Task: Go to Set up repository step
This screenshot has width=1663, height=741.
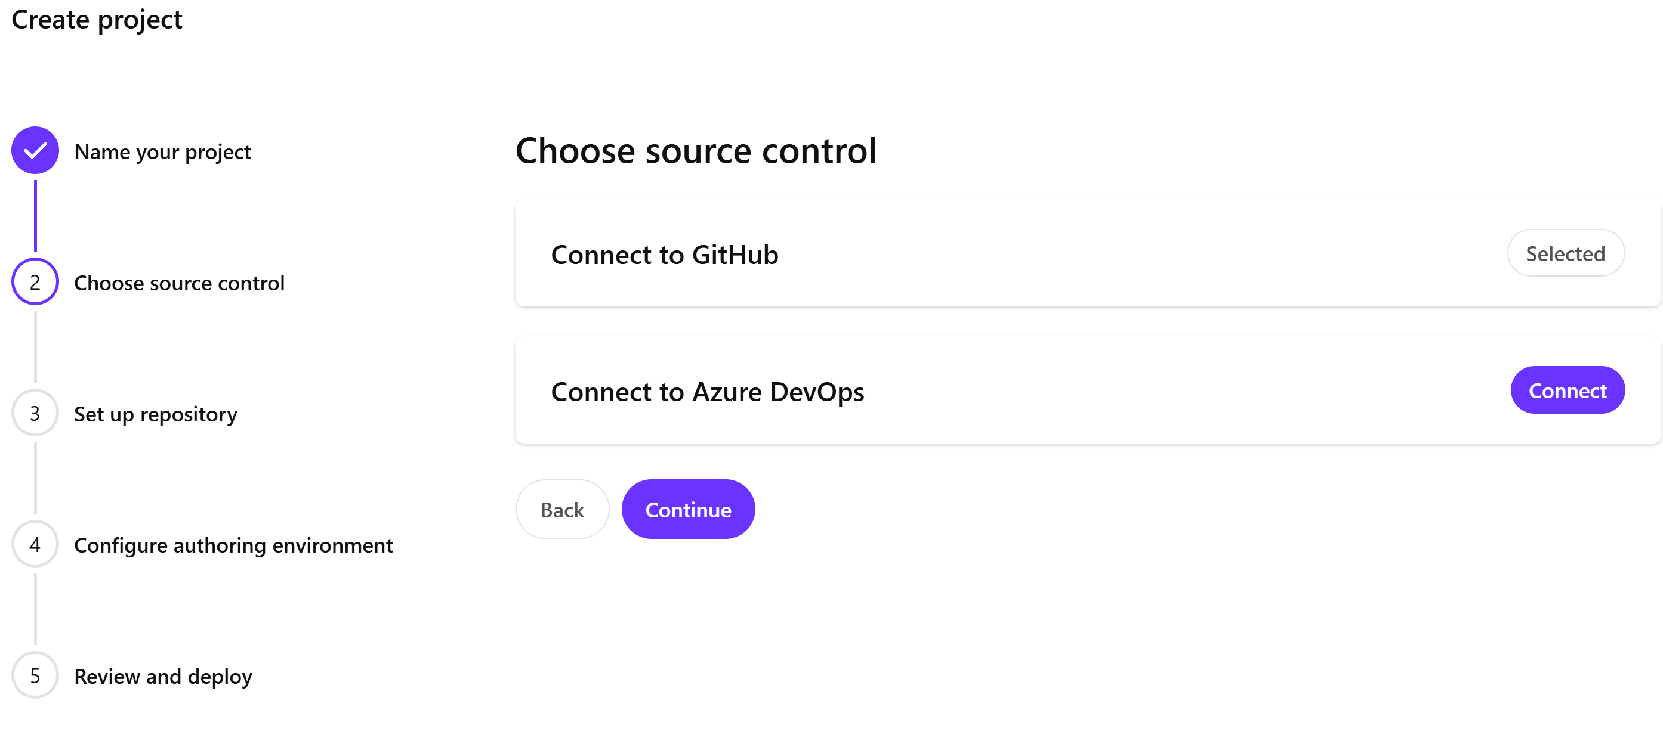Action: [x=155, y=414]
